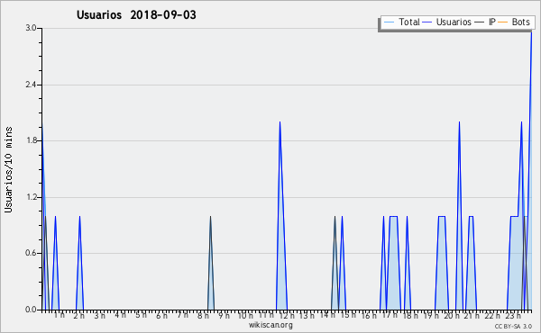Click the peak of the spike after 20 h
The width and height of the screenshot is (541, 333).
click(x=459, y=121)
